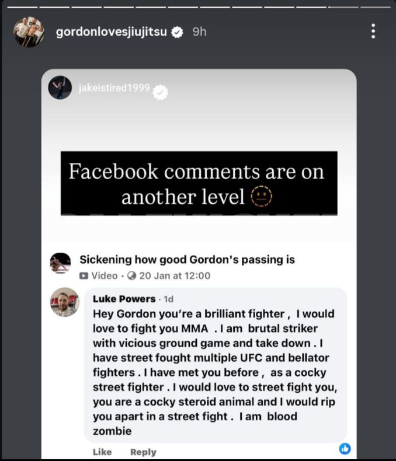Open the post titled "Sickening how good Gordon's passing is"
This screenshot has height=461, width=396.
tap(187, 260)
